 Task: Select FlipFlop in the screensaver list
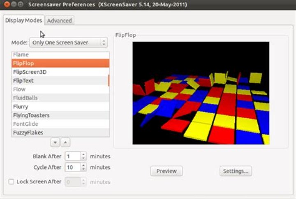click(60, 63)
